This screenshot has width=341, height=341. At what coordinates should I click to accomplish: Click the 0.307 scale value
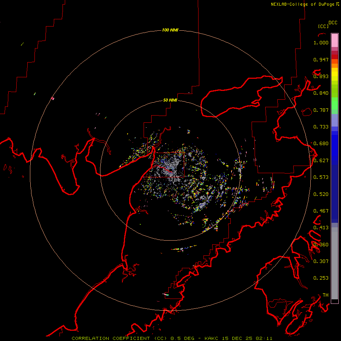321,261
